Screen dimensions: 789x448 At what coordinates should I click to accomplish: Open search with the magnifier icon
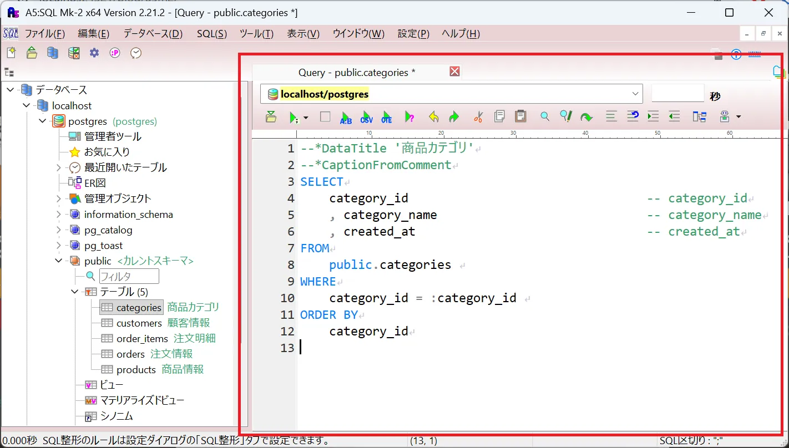click(x=545, y=116)
